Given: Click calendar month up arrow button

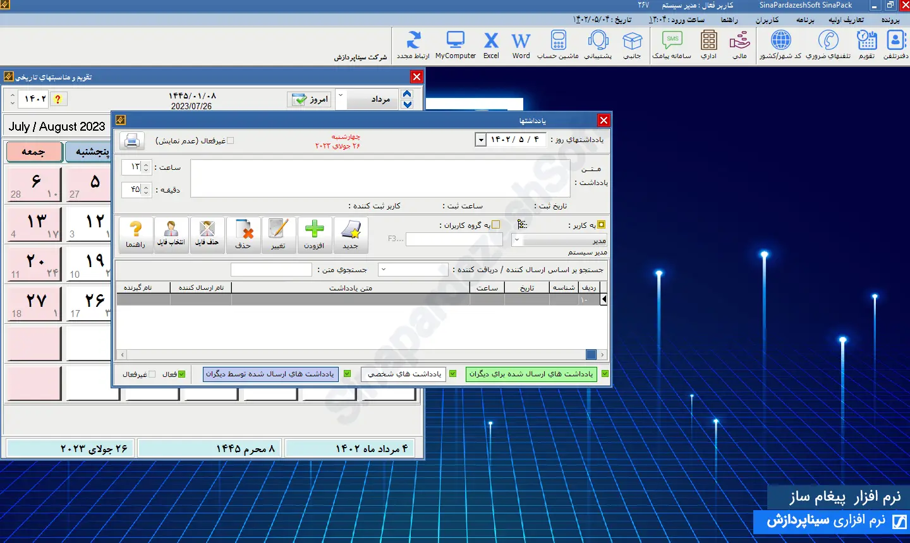Looking at the screenshot, I should point(407,94).
